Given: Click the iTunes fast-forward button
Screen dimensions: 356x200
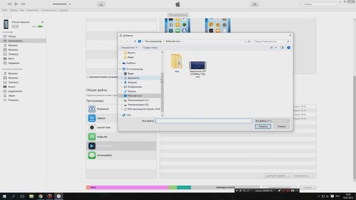Looking at the screenshot, I should [x=23, y=4].
